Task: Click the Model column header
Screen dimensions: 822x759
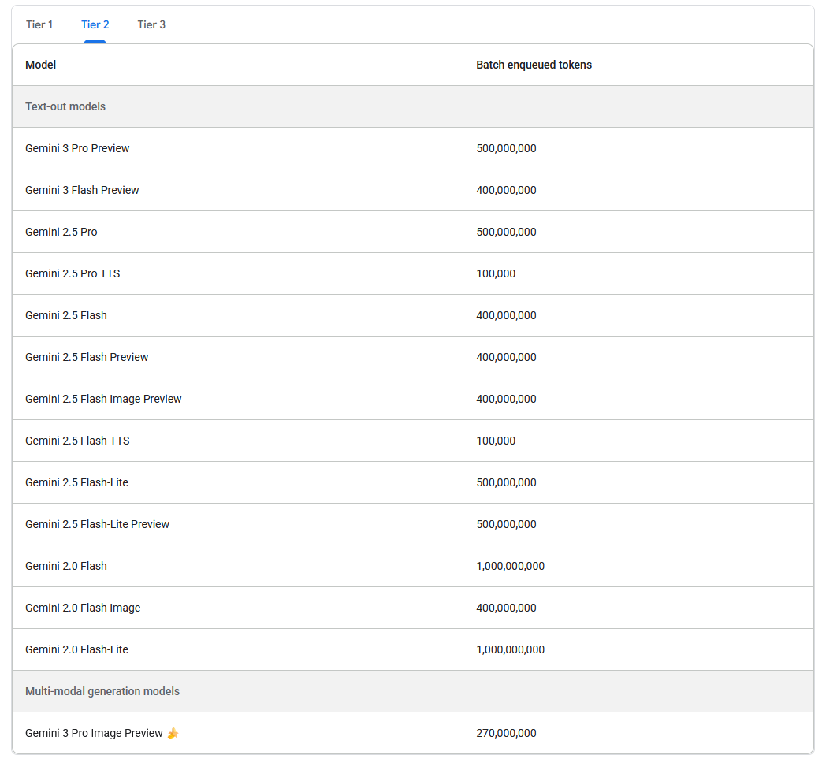Action: pyautogui.click(x=40, y=65)
